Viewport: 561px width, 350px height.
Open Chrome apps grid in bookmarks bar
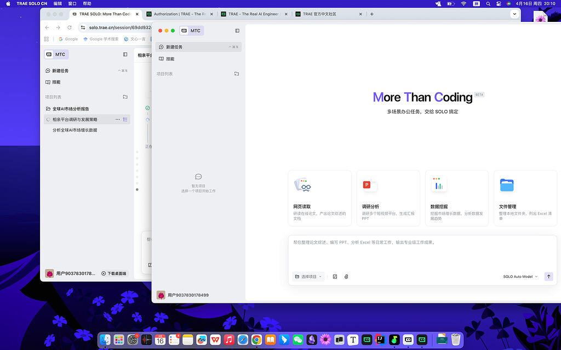pyautogui.click(x=46, y=39)
